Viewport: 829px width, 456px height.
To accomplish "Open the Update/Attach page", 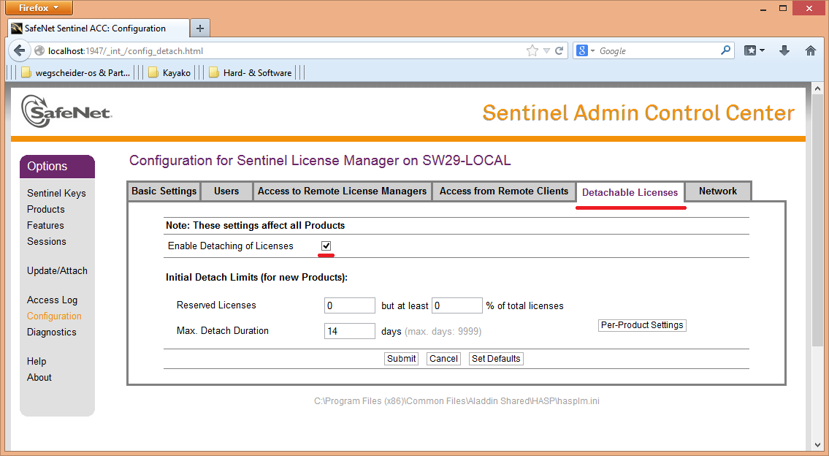I will 57,270.
